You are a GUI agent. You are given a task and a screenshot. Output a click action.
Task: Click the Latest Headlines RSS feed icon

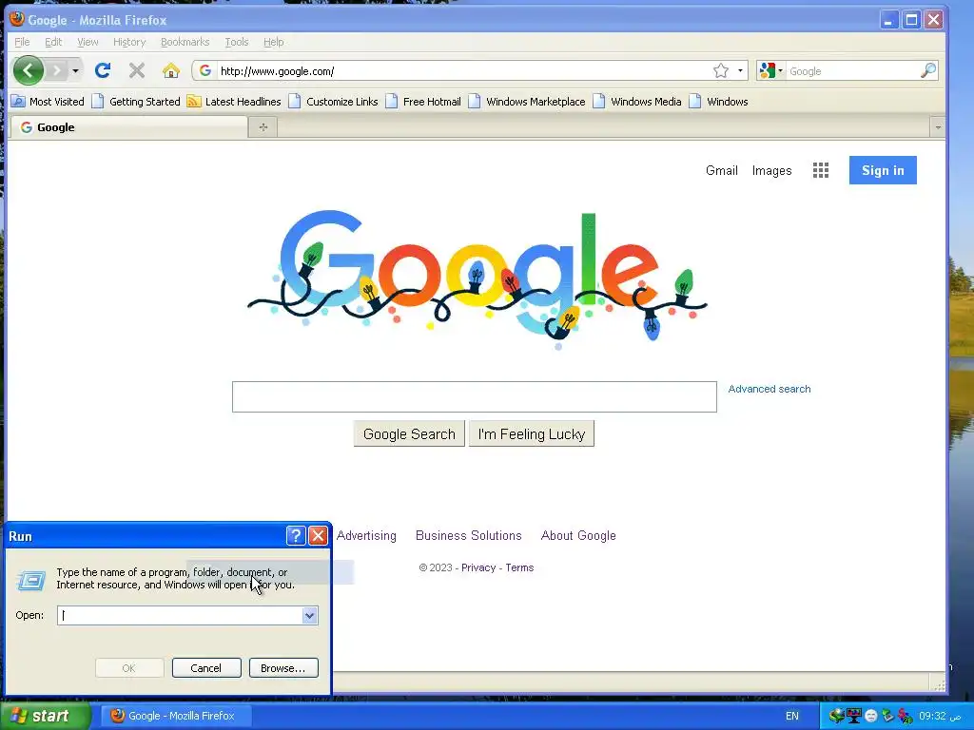pos(194,101)
